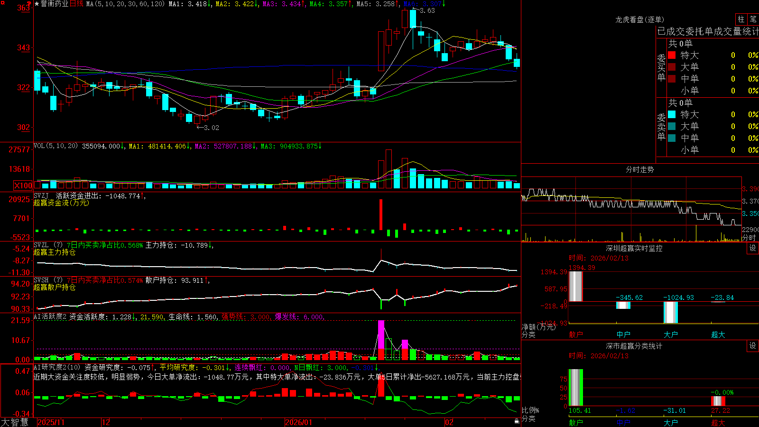
Task: Click the 爆发线 6.000 label
Action: 299,317
